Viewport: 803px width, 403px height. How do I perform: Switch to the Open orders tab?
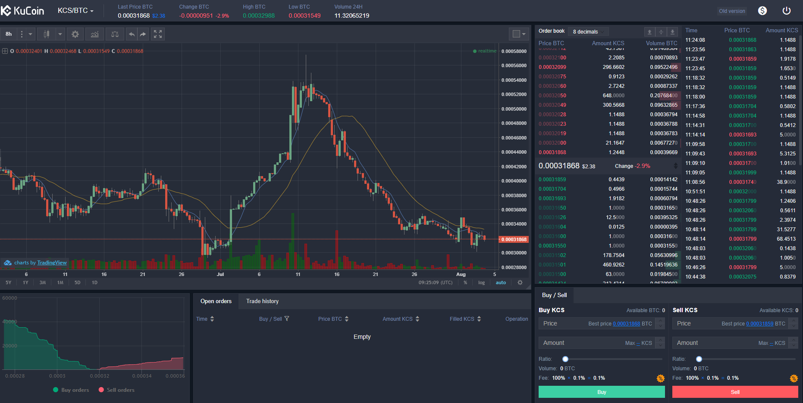216,301
